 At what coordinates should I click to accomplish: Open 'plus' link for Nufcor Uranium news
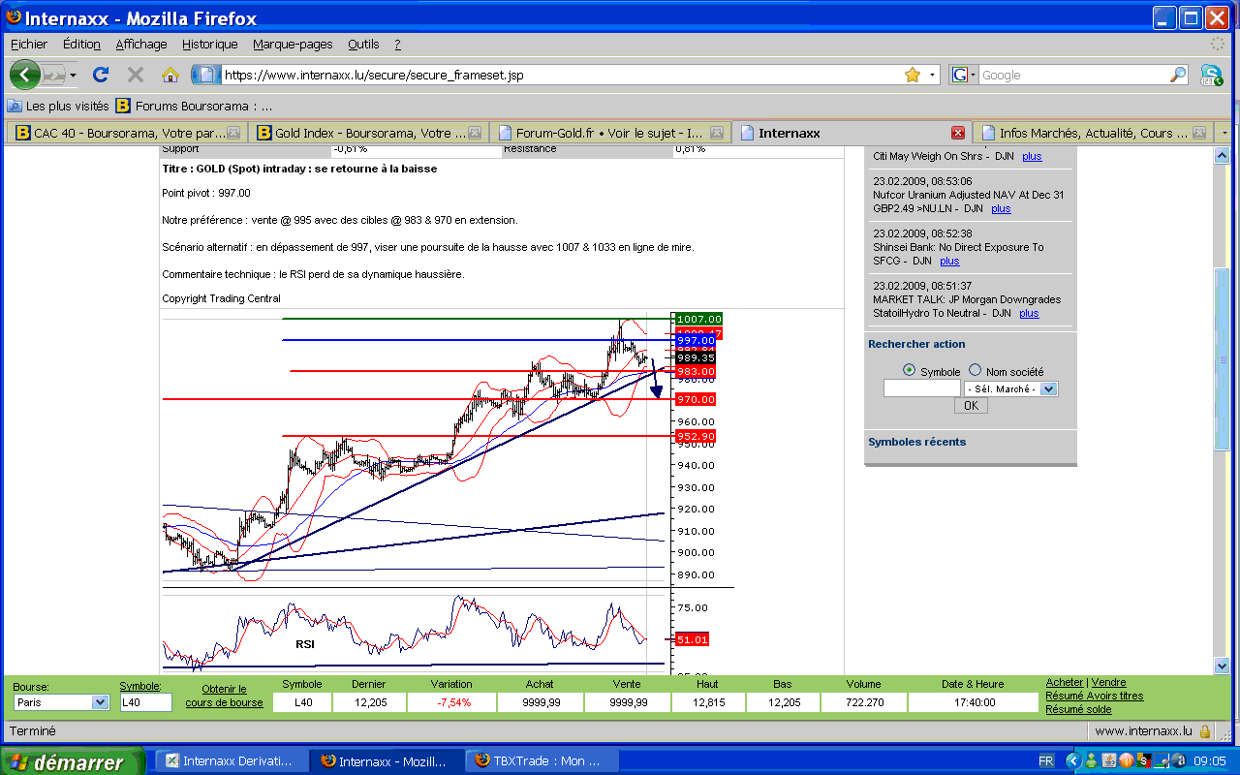click(x=1001, y=208)
